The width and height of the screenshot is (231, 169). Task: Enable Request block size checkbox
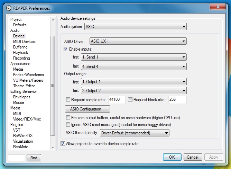click(x=130, y=100)
